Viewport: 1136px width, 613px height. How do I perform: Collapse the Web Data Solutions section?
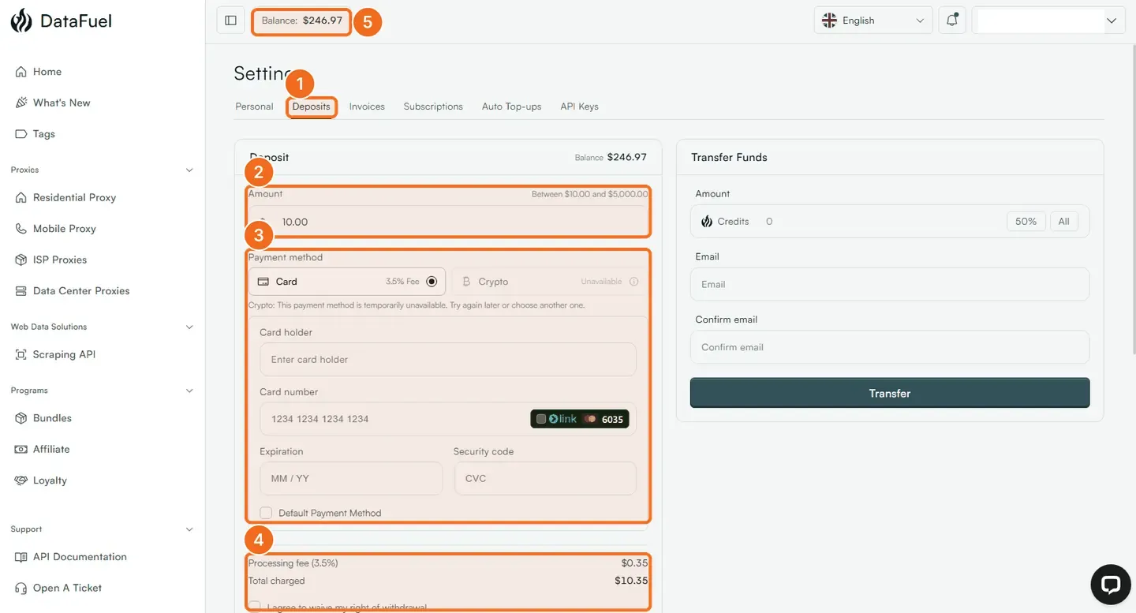(x=189, y=327)
